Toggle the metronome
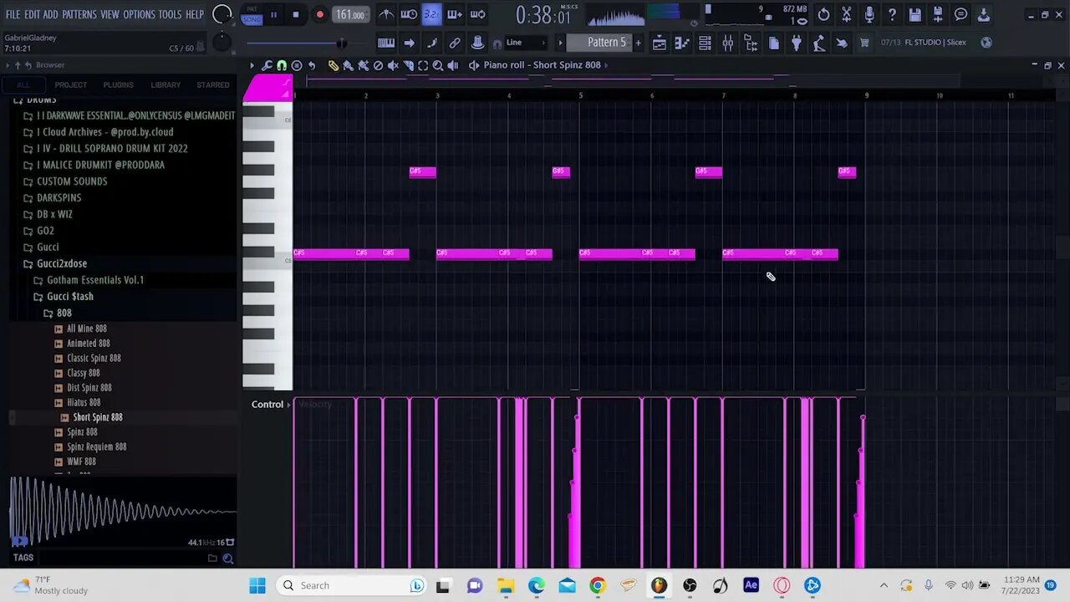The height and width of the screenshot is (602, 1070). 385,14
